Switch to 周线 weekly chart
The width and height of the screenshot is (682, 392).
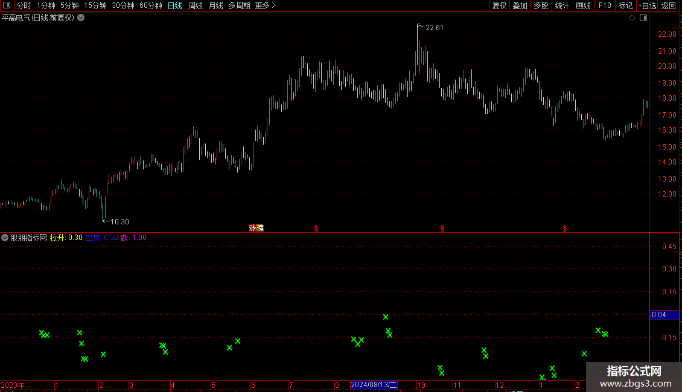196,5
